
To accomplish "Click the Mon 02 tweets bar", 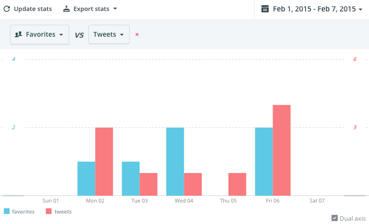I will tap(104, 162).
